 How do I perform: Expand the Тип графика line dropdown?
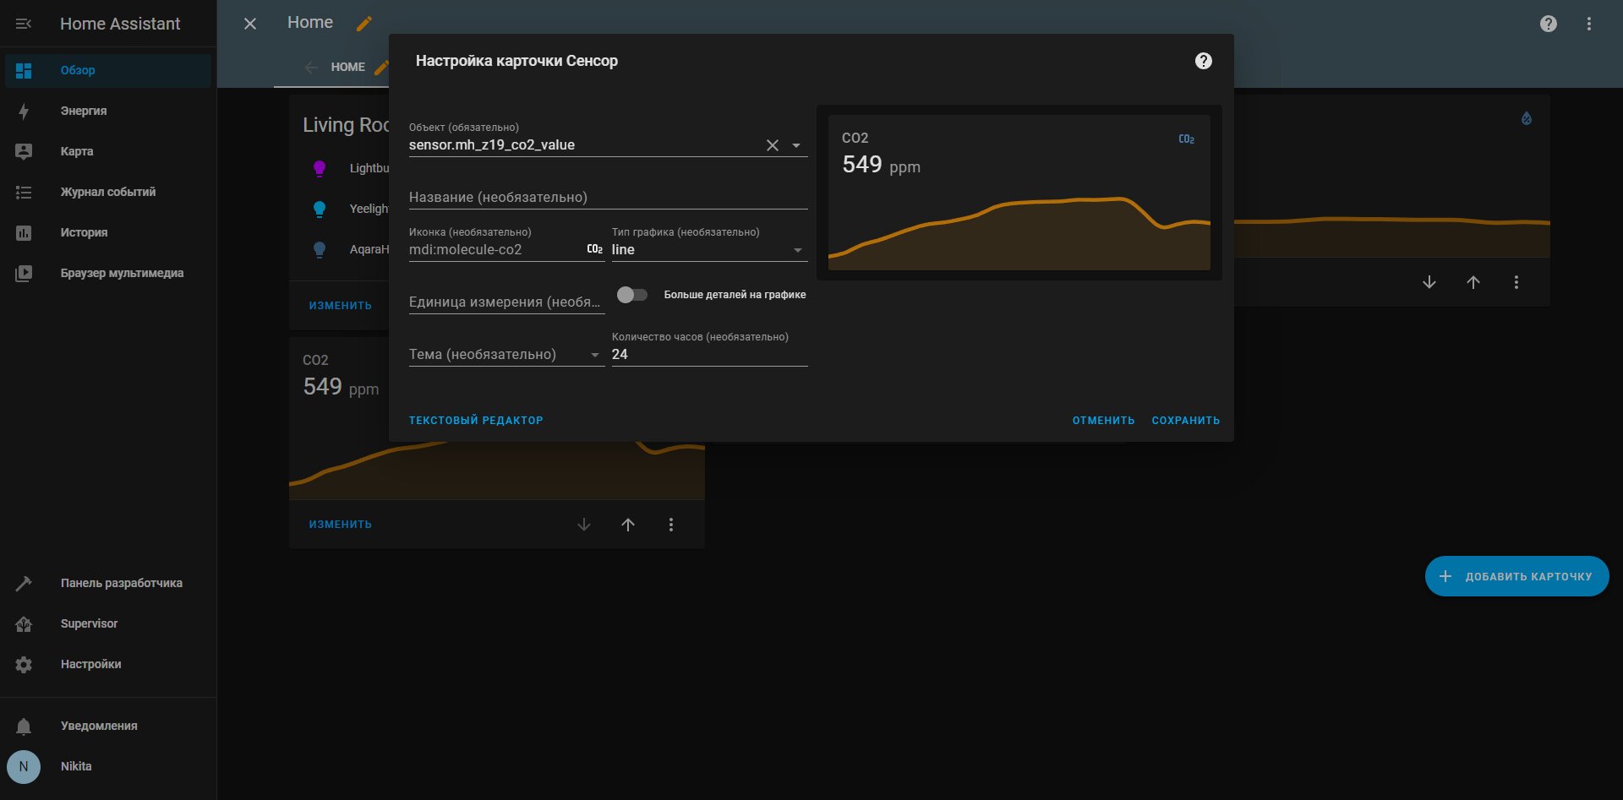[x=708, y=249]
